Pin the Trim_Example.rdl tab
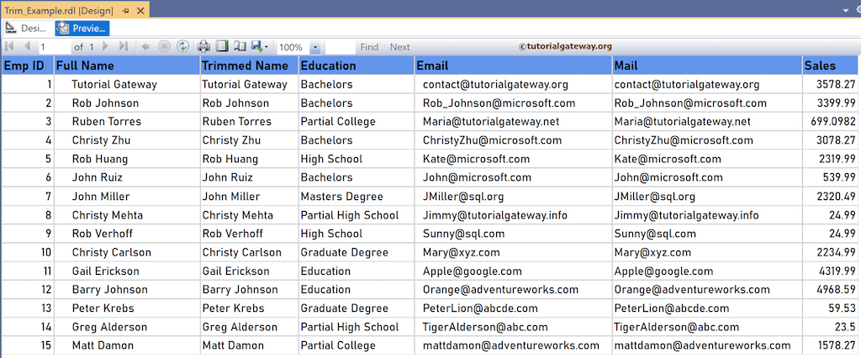 tap(126, 10)
